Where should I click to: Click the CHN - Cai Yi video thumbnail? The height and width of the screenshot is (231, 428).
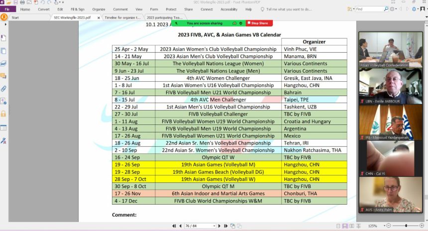click(391, 158)
